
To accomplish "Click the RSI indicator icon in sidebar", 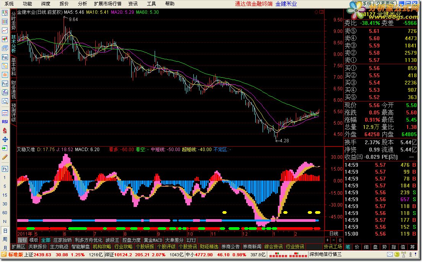I will tap(5, 122).
